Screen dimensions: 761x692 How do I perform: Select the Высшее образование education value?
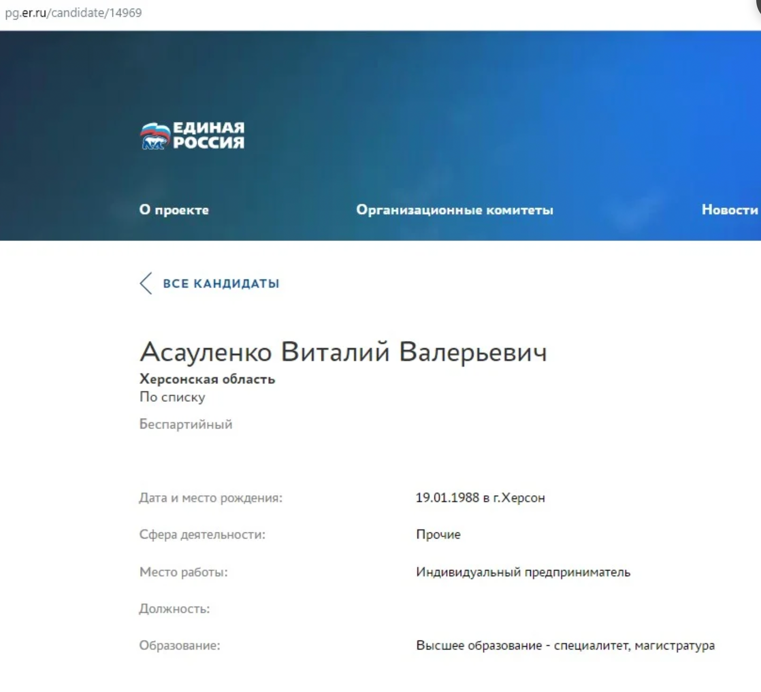[x=565, y=645]
